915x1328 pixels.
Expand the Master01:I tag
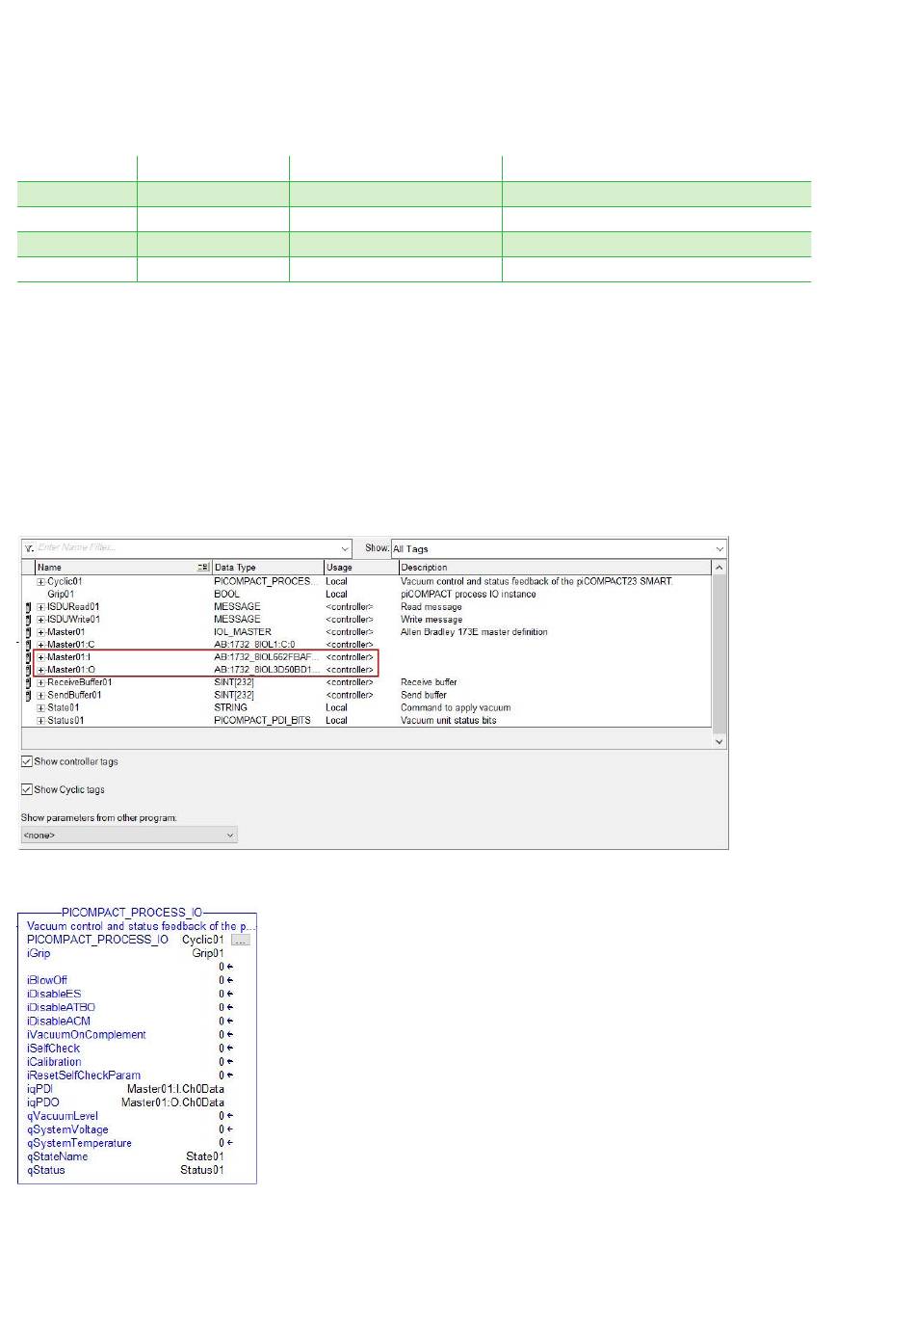pyautogui.click(x=40, y=657)
